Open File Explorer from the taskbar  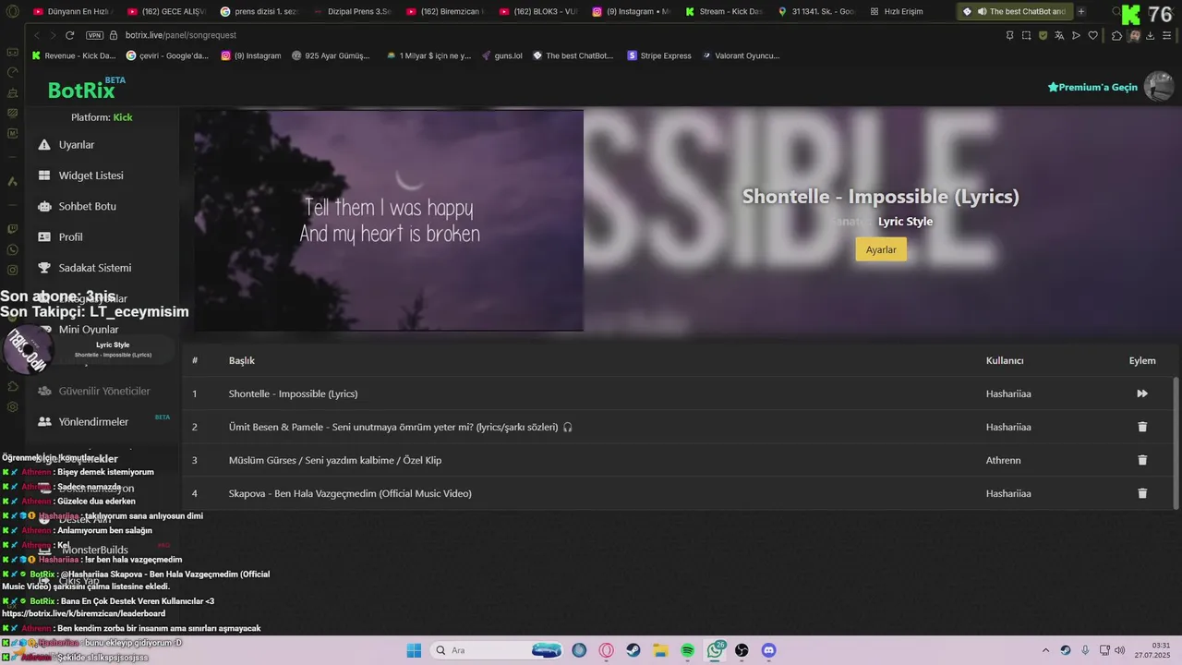[660, 650]
